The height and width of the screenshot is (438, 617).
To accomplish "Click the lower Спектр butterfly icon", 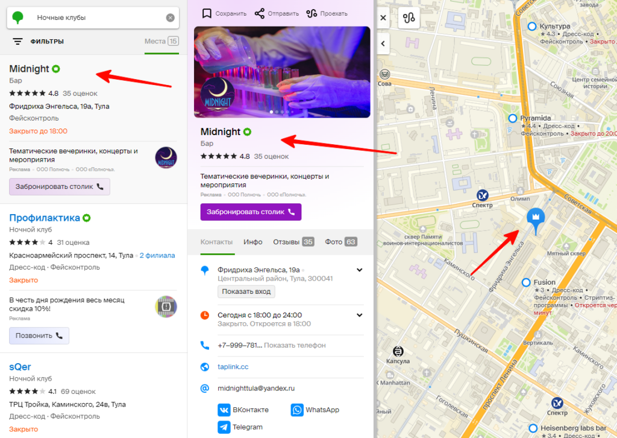I will coord(557,403).
